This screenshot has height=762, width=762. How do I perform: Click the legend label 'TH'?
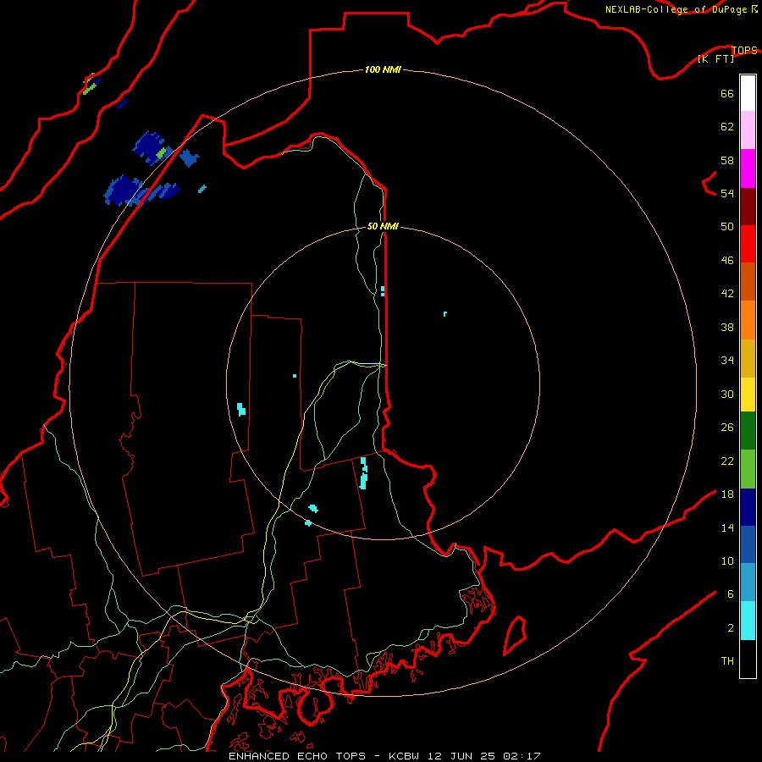pos(727,660)
